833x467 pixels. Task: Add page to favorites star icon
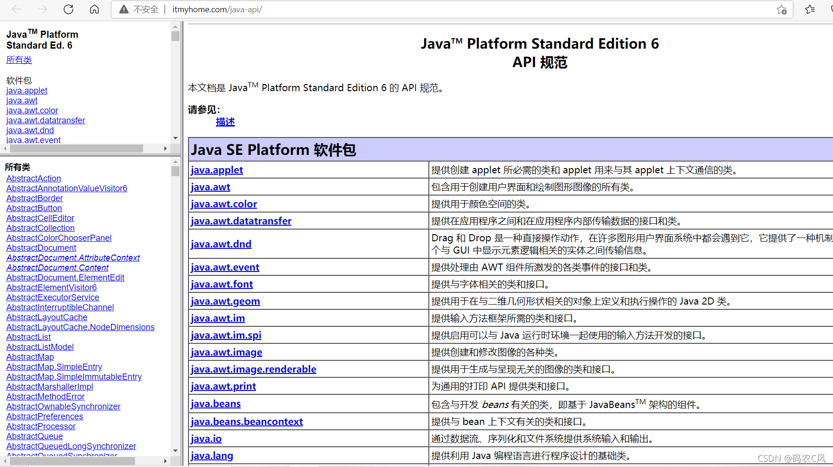[782, 9]
